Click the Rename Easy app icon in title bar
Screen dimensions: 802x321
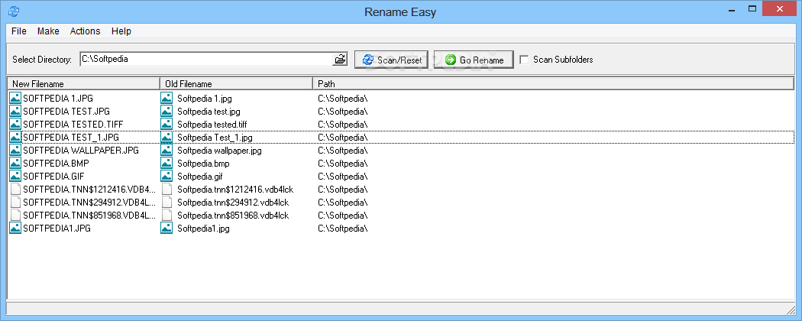(x=14, y=11)
